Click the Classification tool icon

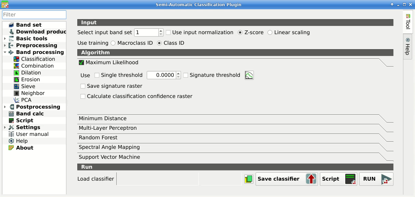16,59
